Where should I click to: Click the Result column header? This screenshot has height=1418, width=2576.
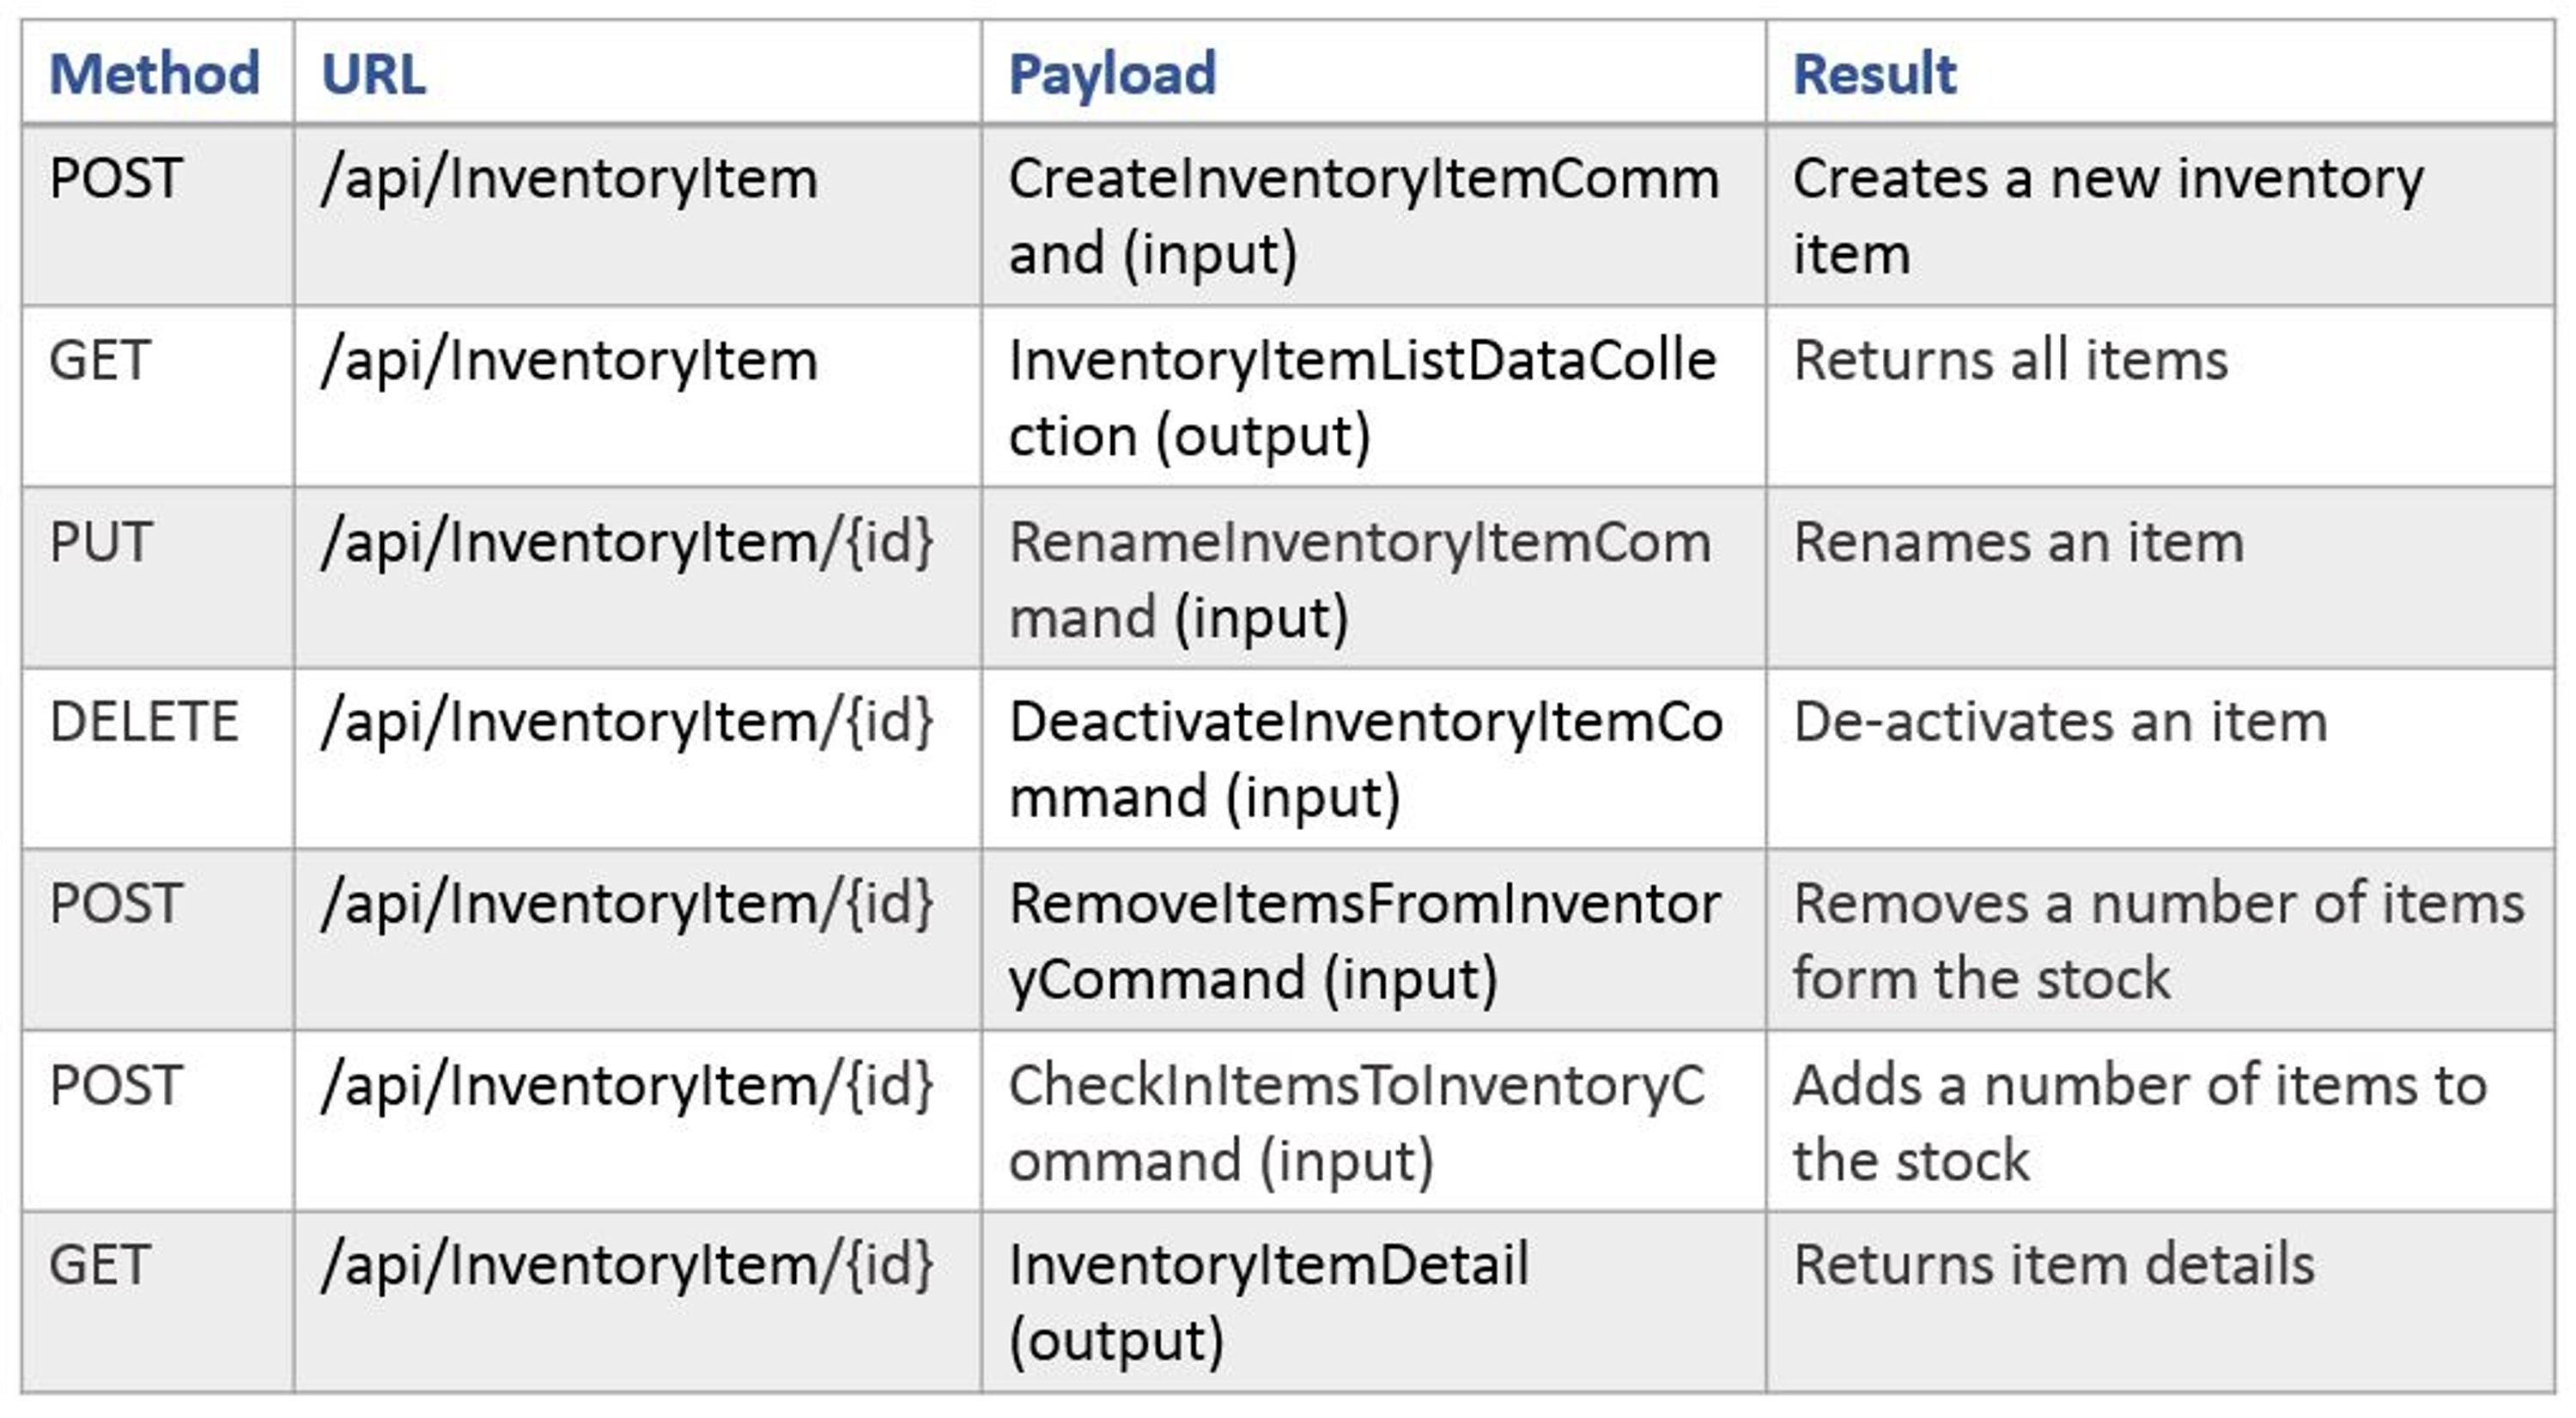[x=1874, y=74]
